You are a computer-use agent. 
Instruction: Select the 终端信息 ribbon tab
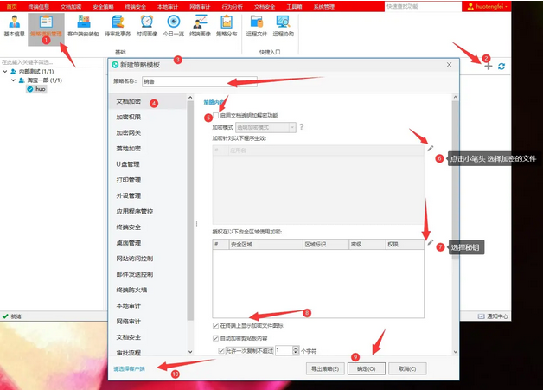click(38, 7)
